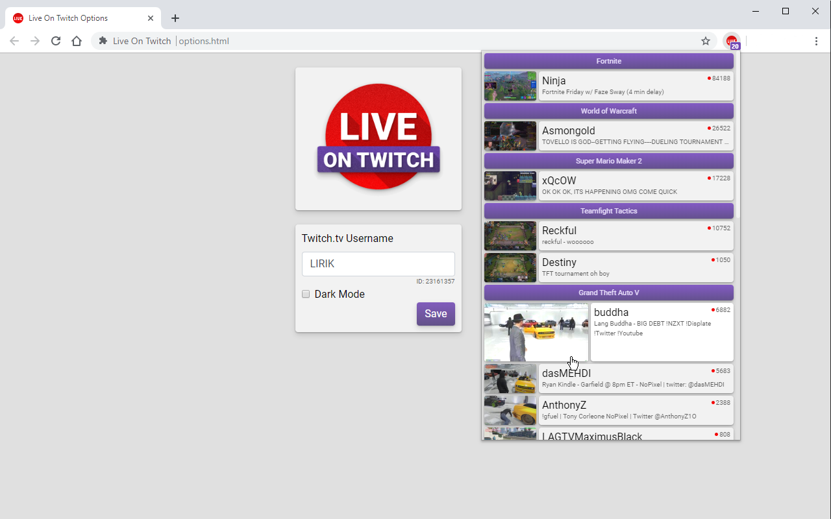Image resolution: width=831 pixels, height=519 pixels.
Task: Close the Live On Twitch Options tab
Action: click(x=151, y=18)
